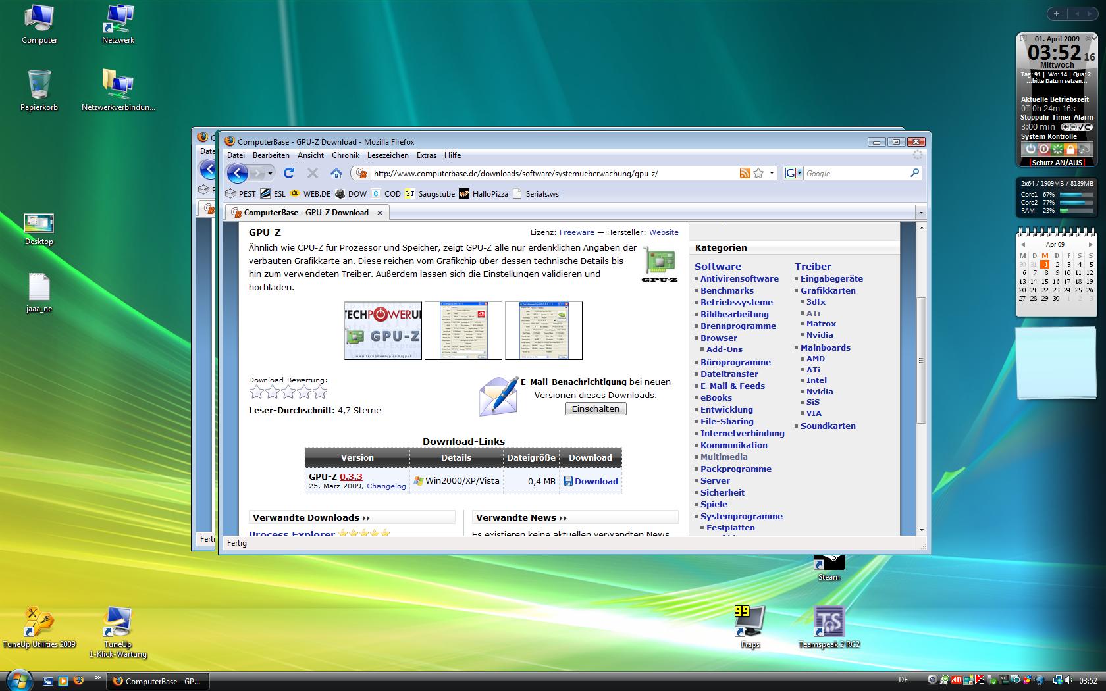1106x691 pixels.
Task: Go to the Firefox home page icon
Action: 336,173
